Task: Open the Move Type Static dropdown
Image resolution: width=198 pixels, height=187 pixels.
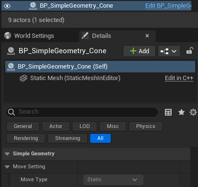Action: pyautogui.click(x=113, y=180)
